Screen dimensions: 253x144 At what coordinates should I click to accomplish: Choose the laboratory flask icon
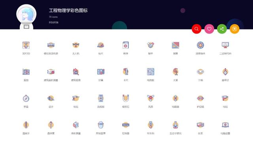coord(176,125)
